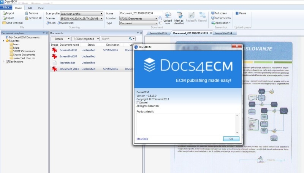This screenshot has height=173, width=304.
Task: Click the Upload now cloud icon
Action: click(168, 15)
